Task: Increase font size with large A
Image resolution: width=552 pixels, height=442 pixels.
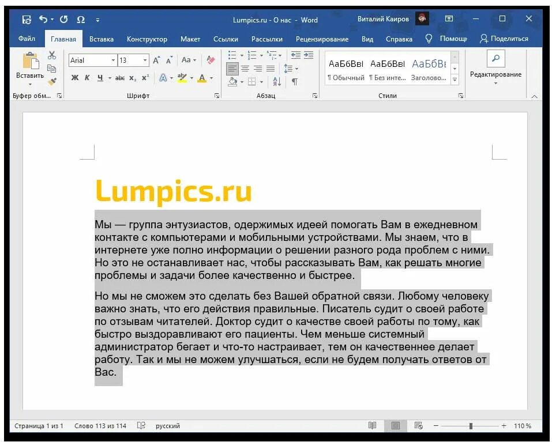Action: 156,60
